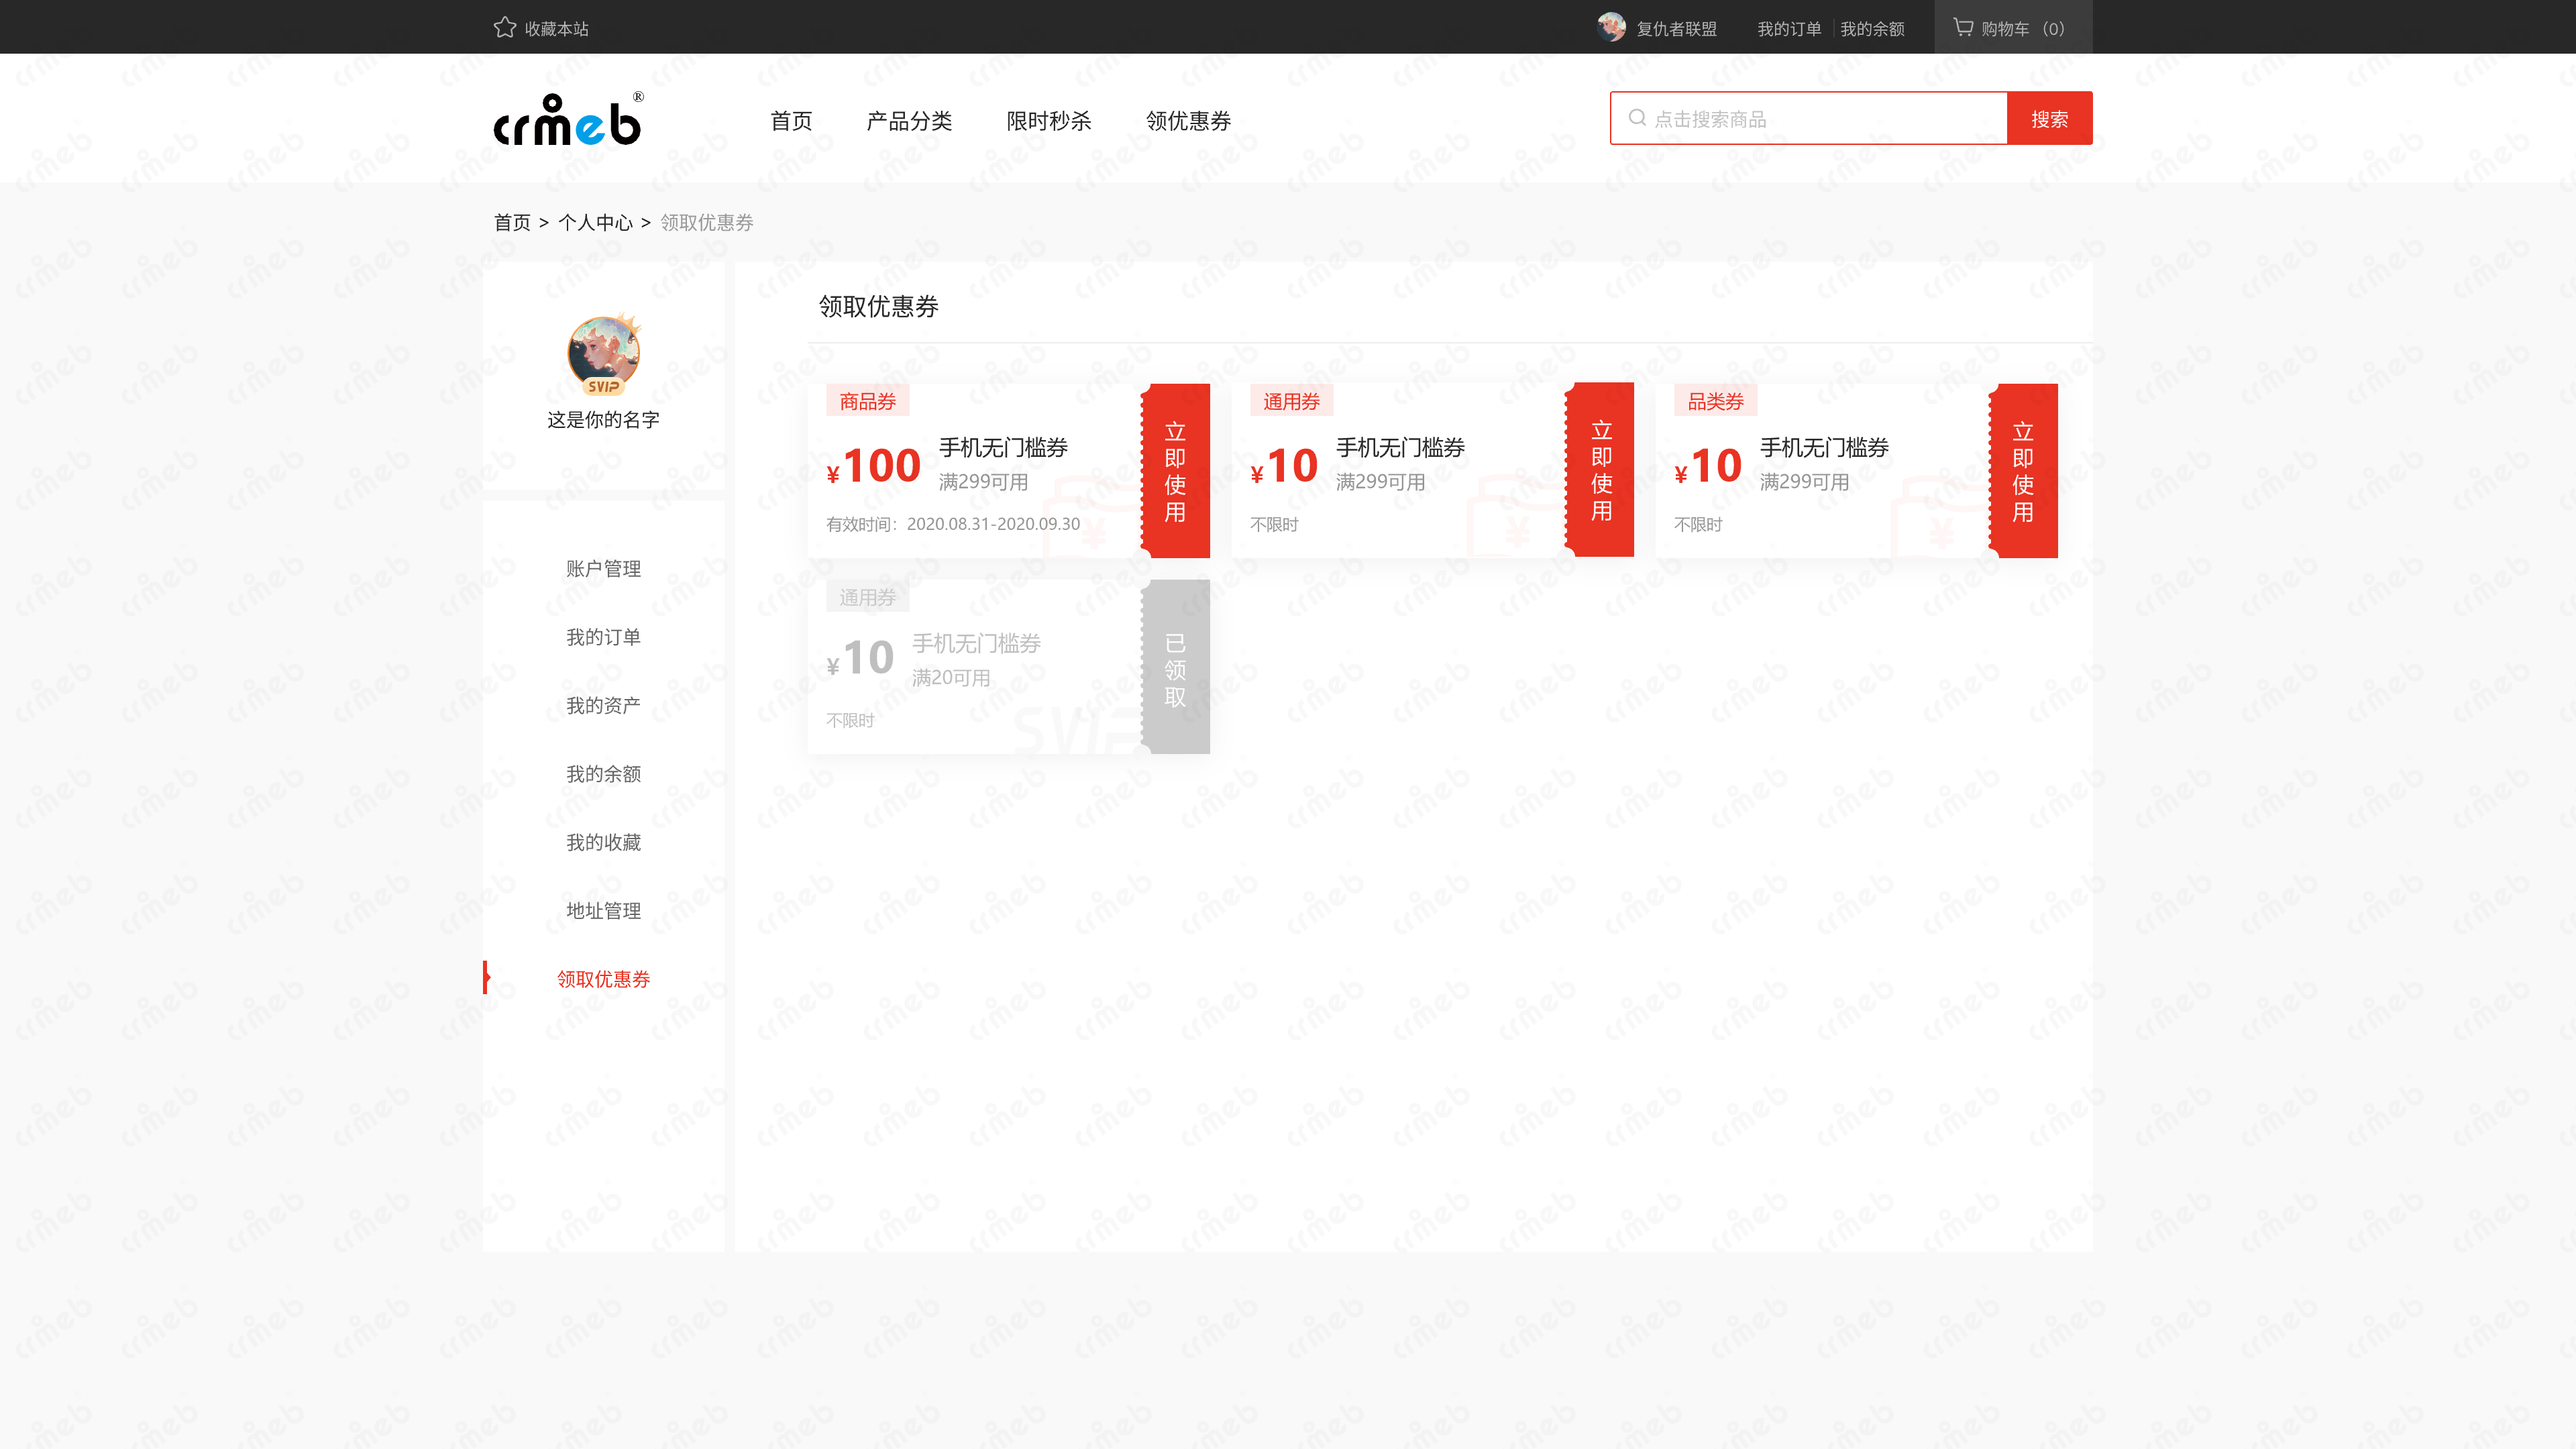Click the small user avatar in top bar
The width and height of the screenshot is (2576, 1449).
click(x=1611, y=27)
